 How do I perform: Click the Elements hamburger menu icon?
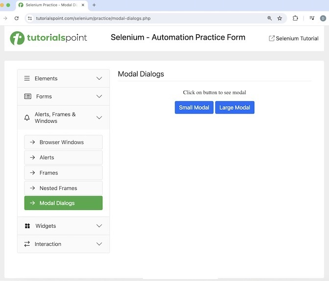(x=27, y=78)
